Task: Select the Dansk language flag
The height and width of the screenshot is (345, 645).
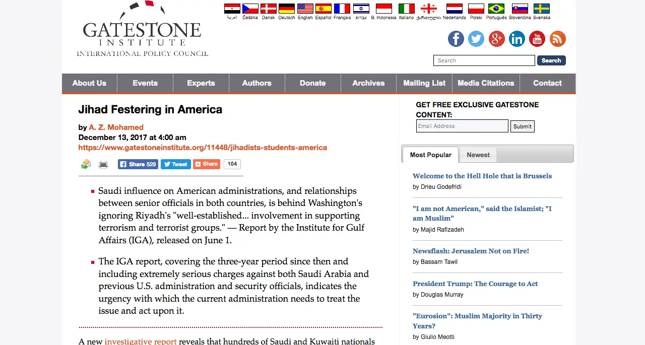Action: pos(269,9)
